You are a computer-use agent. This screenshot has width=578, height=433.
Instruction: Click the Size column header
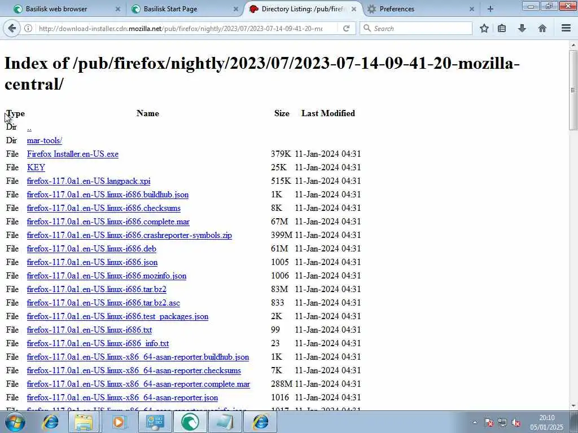pos(282,113)
